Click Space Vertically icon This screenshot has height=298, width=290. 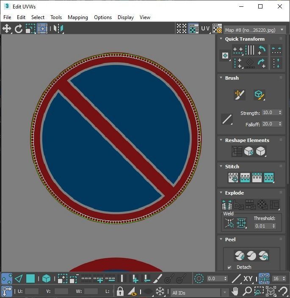click(x=276, y=63)
